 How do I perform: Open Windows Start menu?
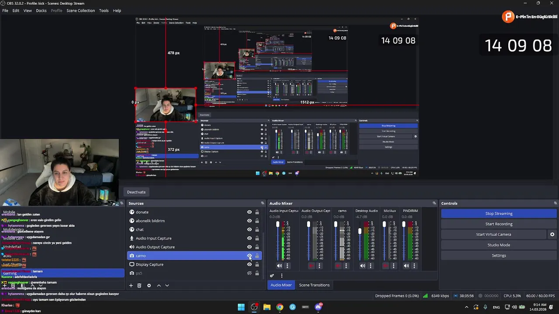[241, 307]
